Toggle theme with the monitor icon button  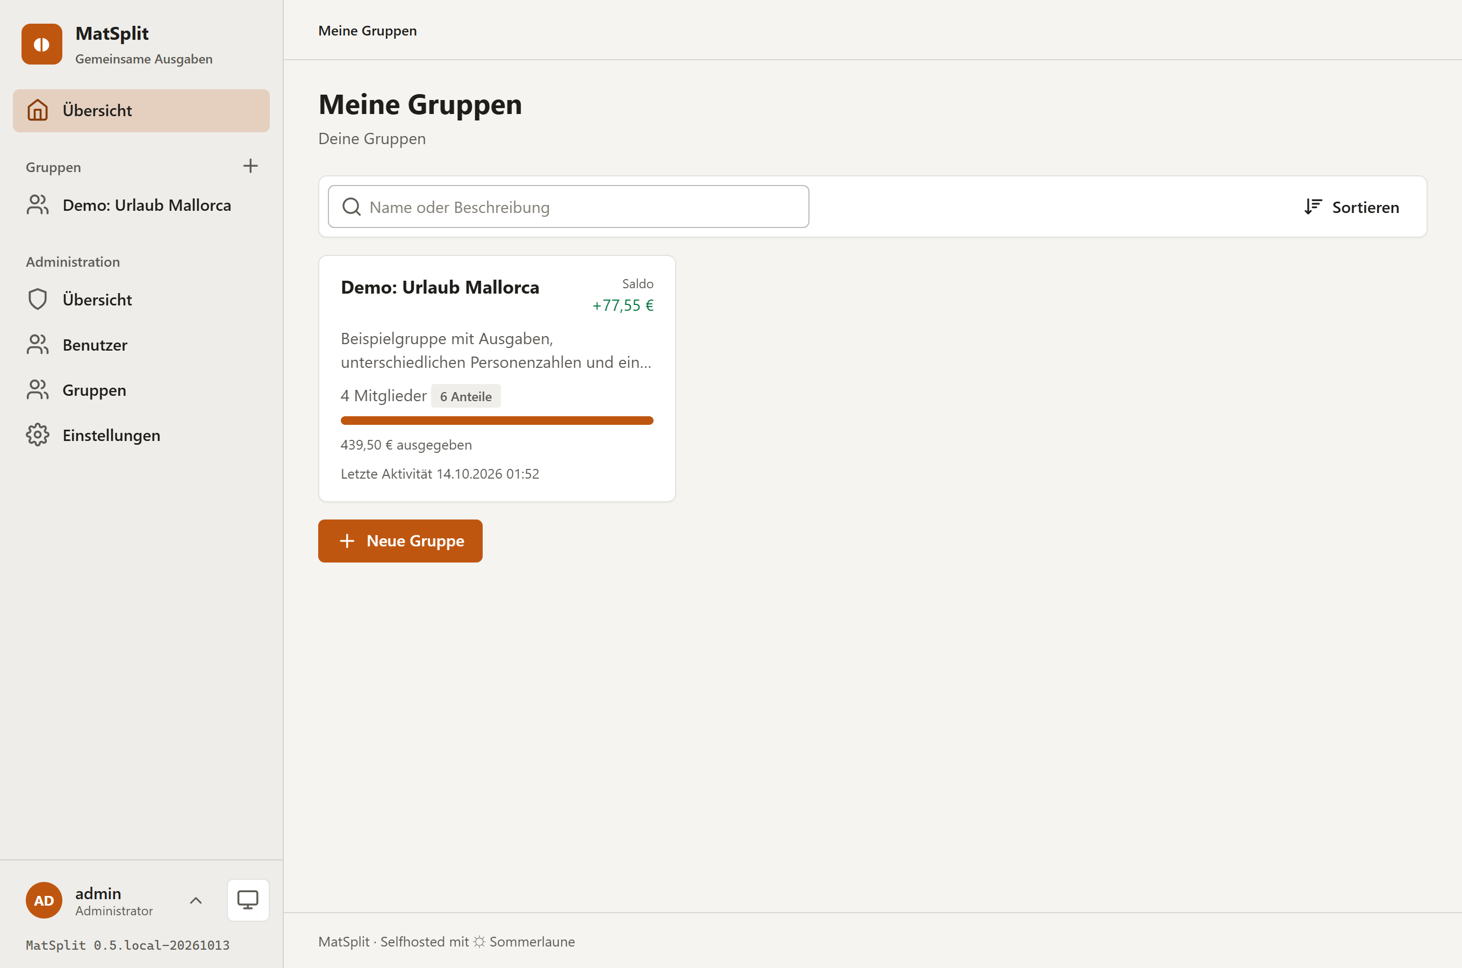click(248, 900)
